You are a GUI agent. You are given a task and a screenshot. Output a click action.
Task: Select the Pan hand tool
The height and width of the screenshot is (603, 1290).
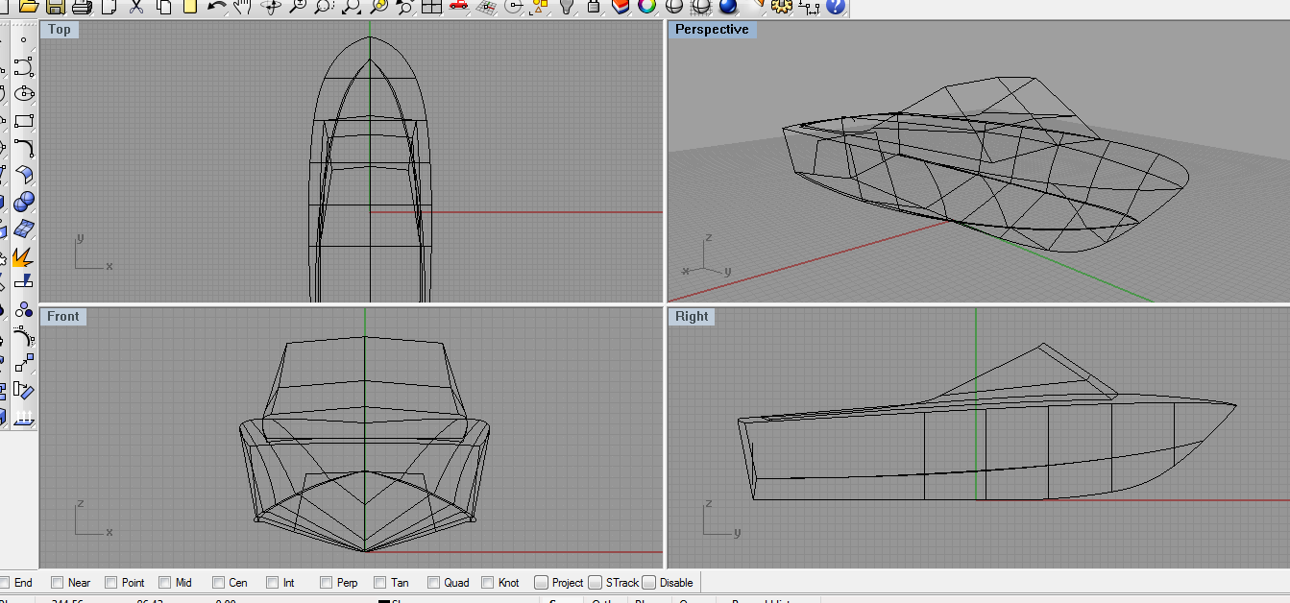click(242, 7)
